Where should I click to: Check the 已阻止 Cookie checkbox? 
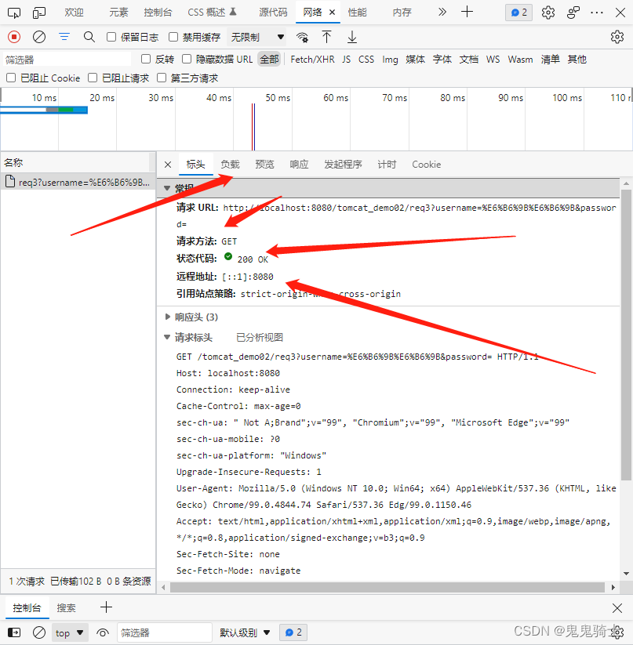(11, 78)
